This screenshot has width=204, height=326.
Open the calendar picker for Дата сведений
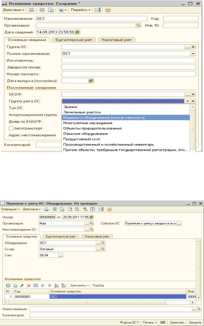pyautogui.click(x=77, y=32)
